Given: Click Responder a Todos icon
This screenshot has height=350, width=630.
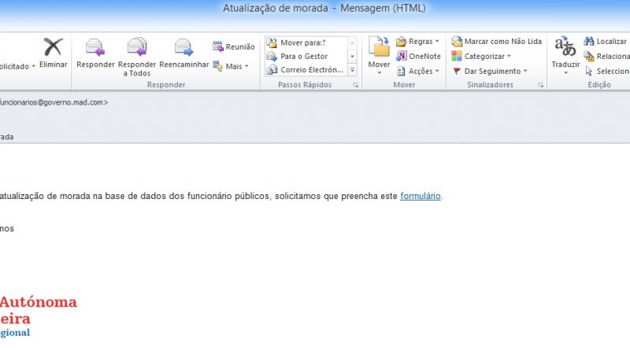Looking at the screenshot, I should point(137,47).
